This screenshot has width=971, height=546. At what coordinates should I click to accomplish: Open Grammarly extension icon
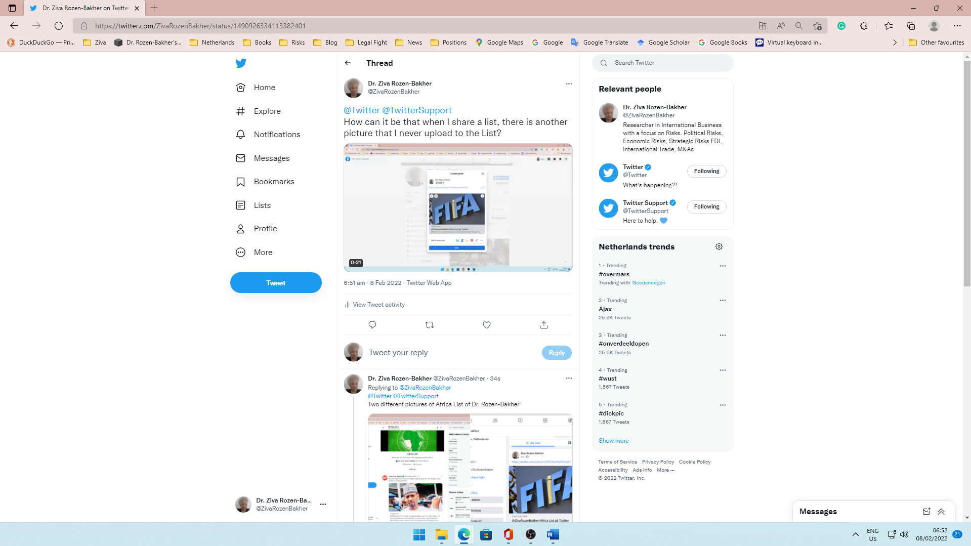[841, 26]
